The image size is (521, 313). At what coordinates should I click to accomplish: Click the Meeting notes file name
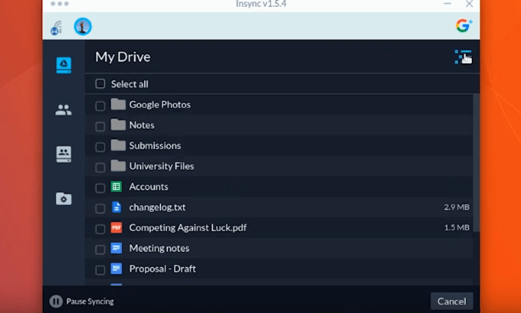(x=159, y=248)
